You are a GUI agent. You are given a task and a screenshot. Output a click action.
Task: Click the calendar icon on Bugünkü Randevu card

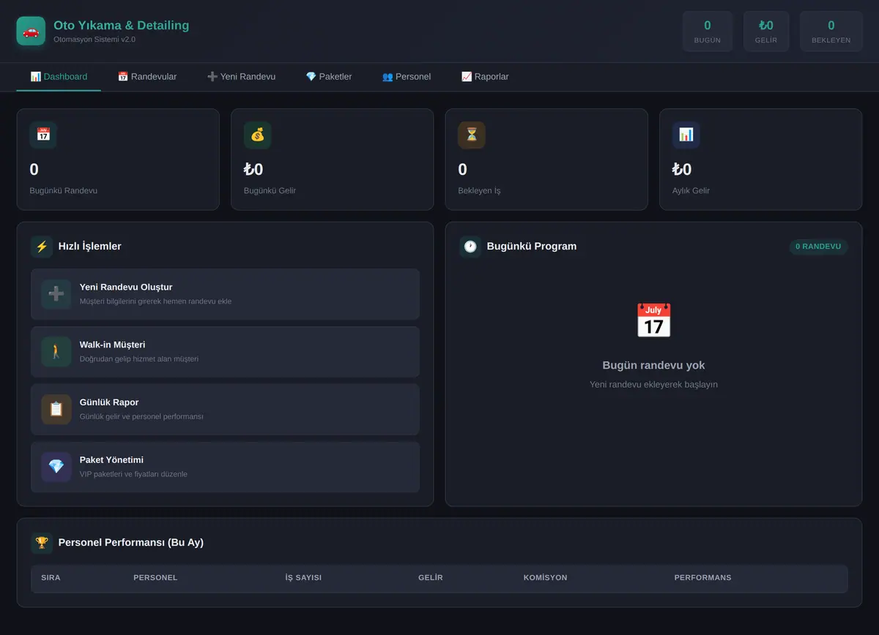pyautogui.click(x=43, y=135)
